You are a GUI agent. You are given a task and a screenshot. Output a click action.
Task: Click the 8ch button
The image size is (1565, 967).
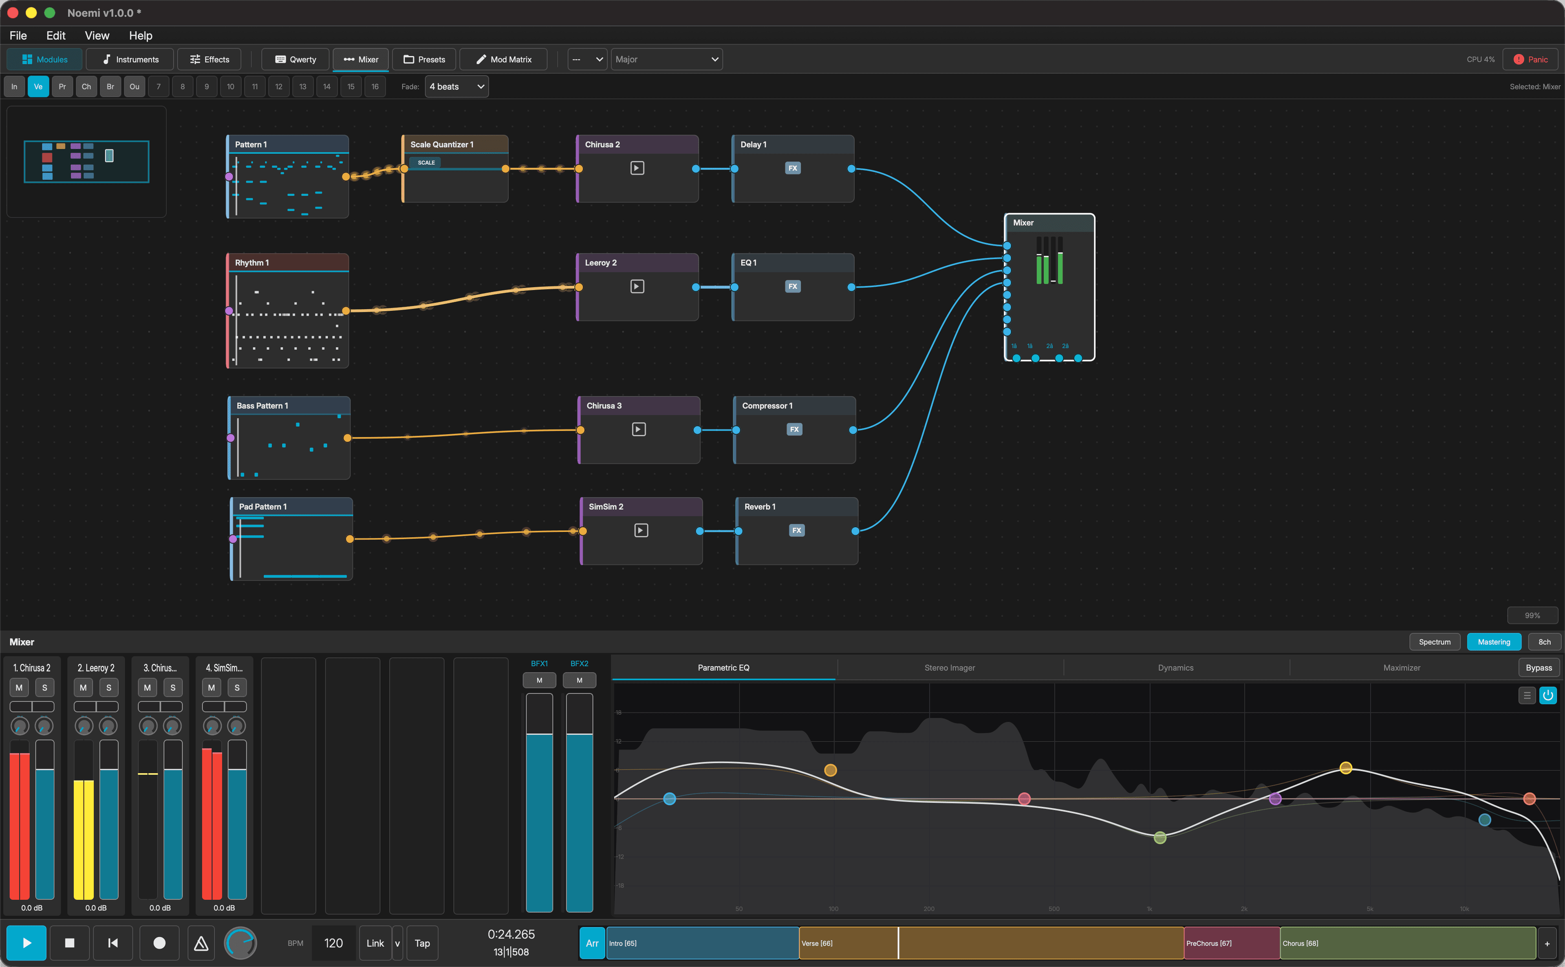point(1544,642)
